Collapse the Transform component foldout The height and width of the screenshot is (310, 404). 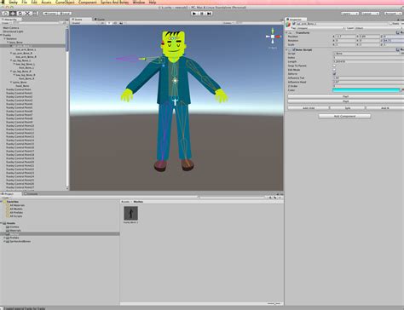tap(286, 32)
